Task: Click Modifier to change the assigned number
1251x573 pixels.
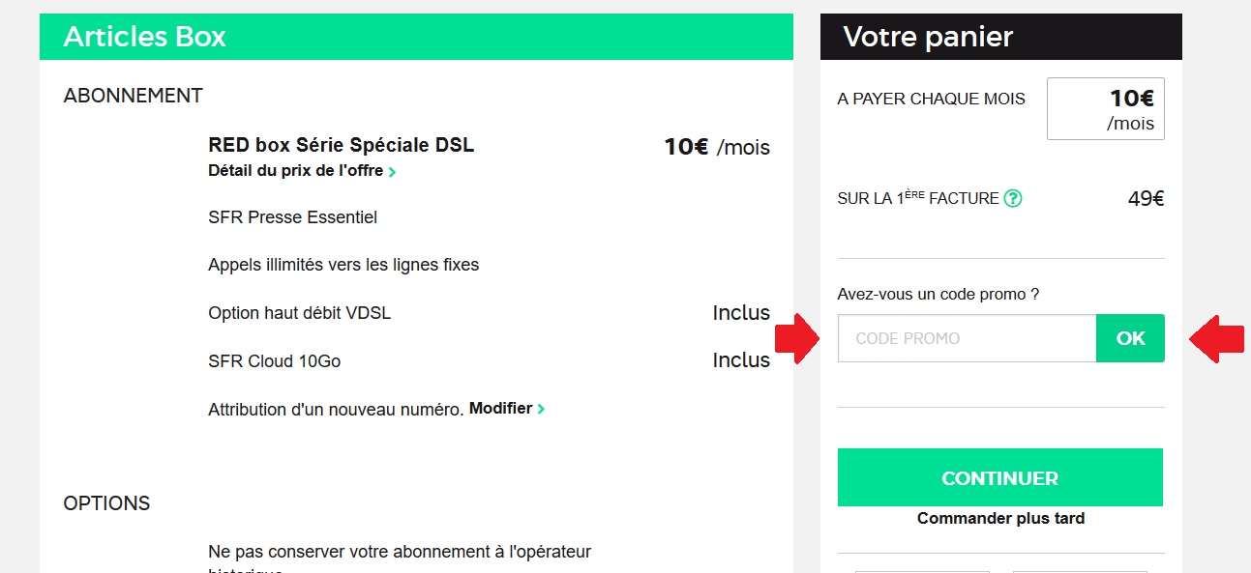Action: (x=500, y=409)
